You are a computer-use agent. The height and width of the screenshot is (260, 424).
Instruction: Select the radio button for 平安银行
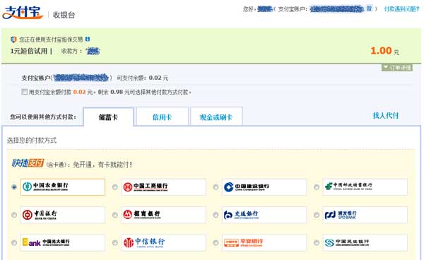tap(216, 243)
